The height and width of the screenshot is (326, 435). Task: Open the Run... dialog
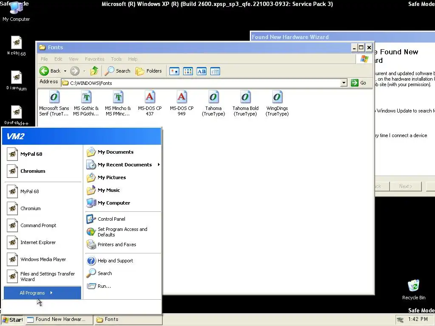pos(123,286)
